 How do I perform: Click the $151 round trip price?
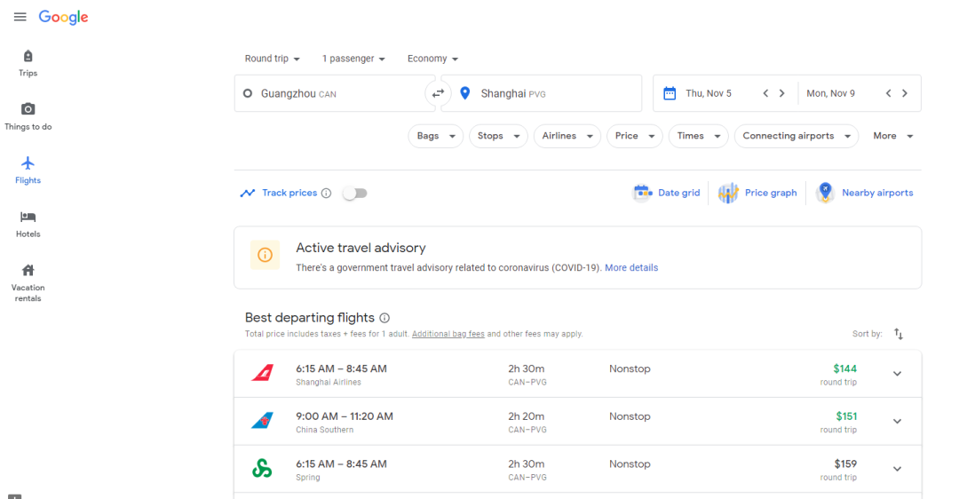pos(846,416)
